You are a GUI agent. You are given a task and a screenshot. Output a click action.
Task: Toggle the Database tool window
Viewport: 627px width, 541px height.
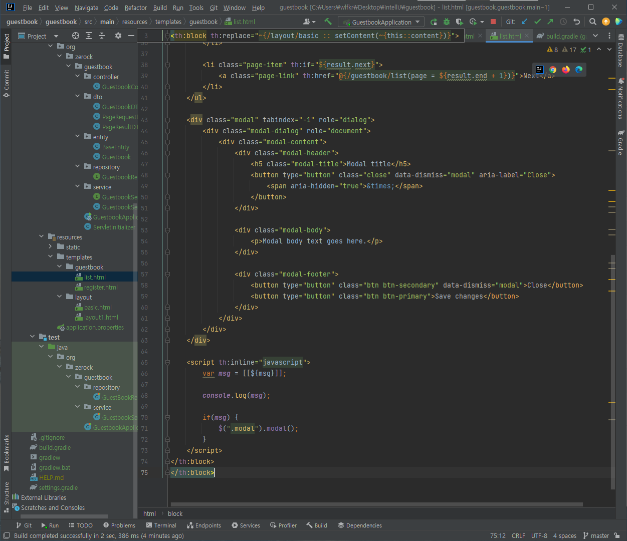[x=620, y=51]
